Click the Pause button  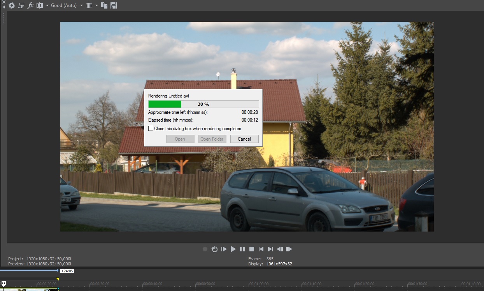click(x=242, y=249)
